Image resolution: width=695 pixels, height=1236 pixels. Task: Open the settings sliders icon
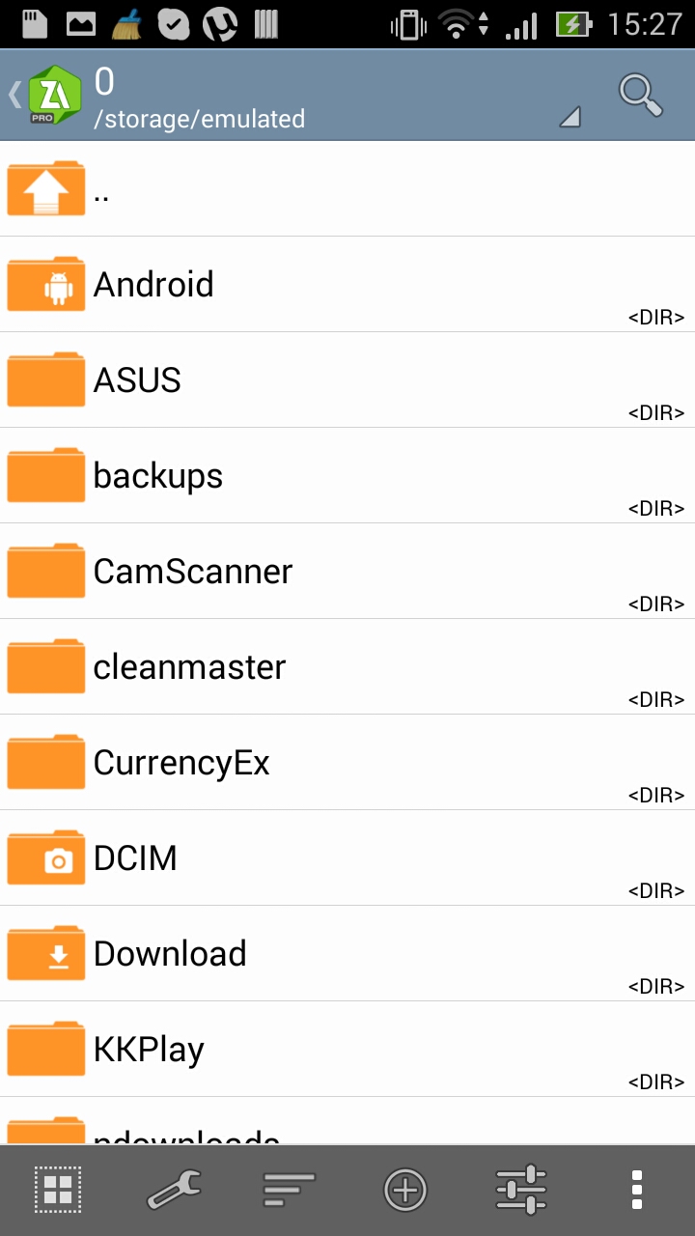point(521,1190)
